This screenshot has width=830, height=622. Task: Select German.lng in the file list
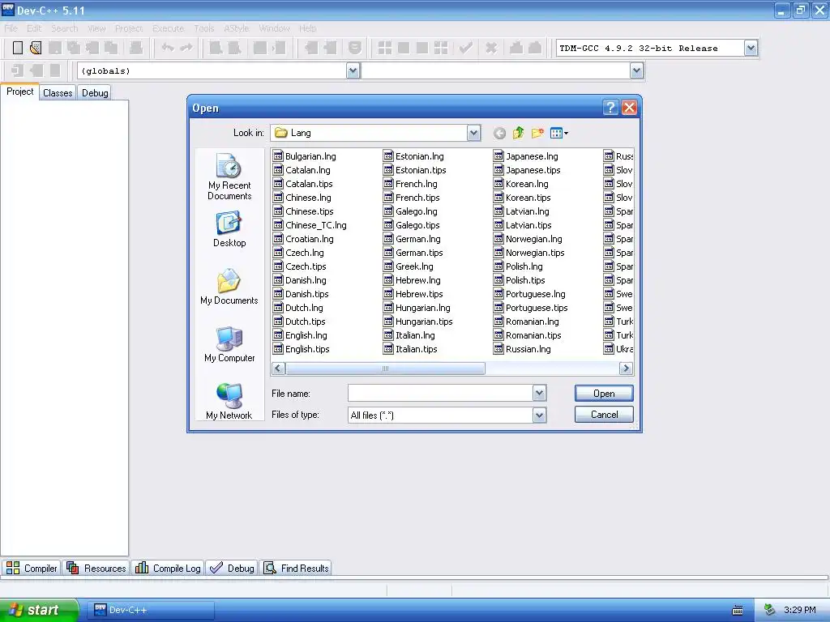[412, 239]
